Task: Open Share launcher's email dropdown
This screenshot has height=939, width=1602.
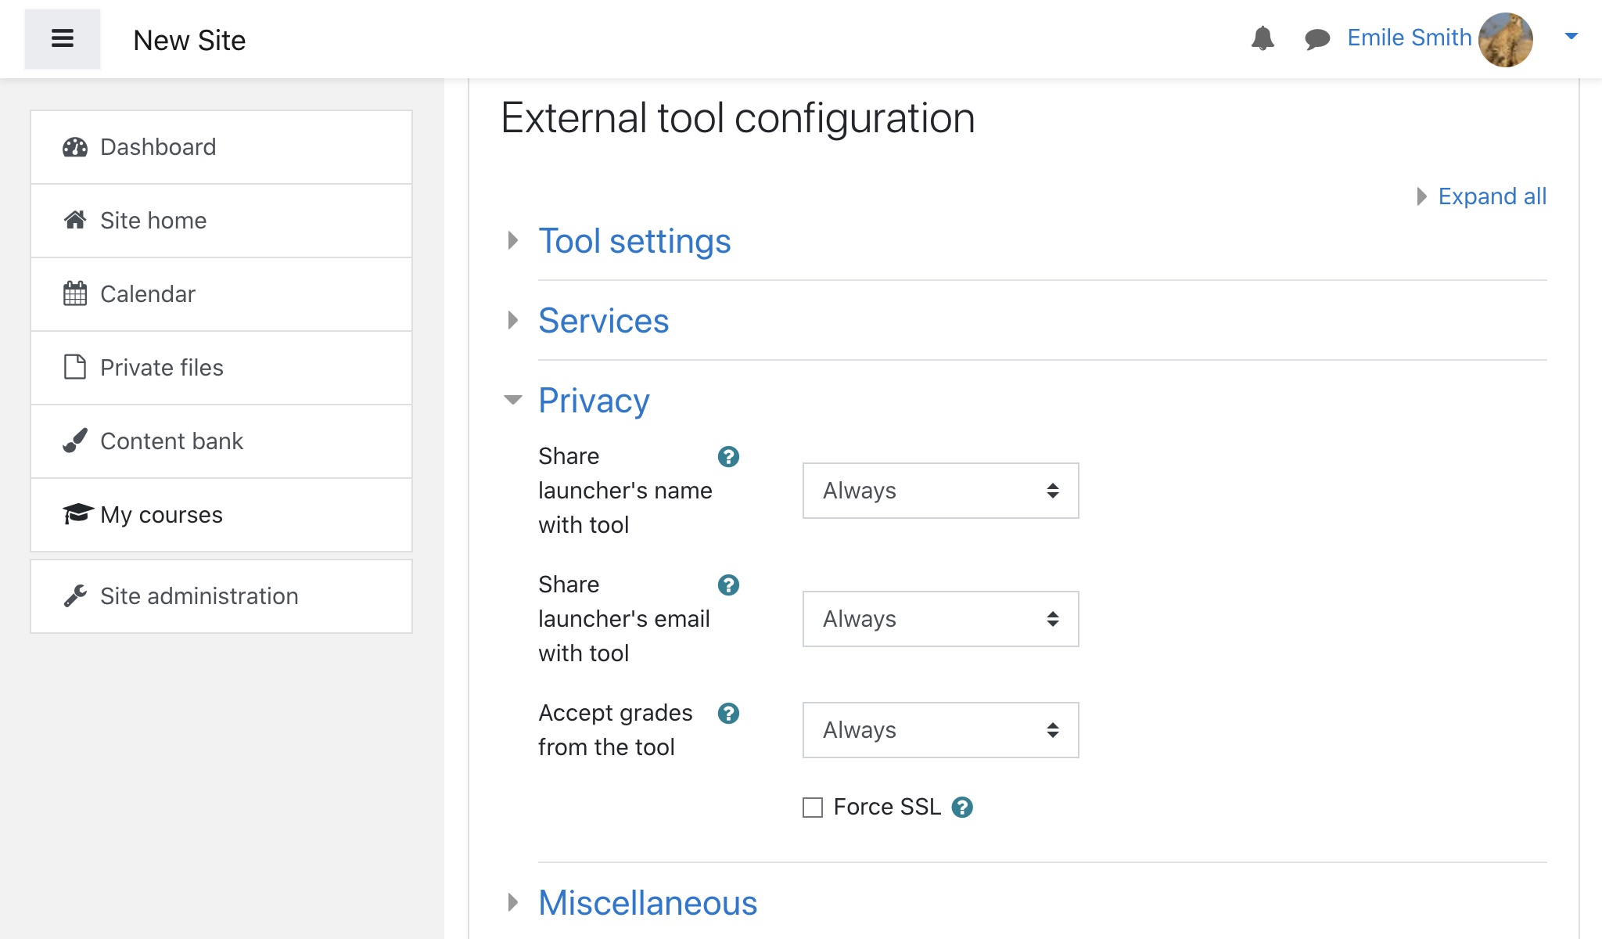Action: 940,619
